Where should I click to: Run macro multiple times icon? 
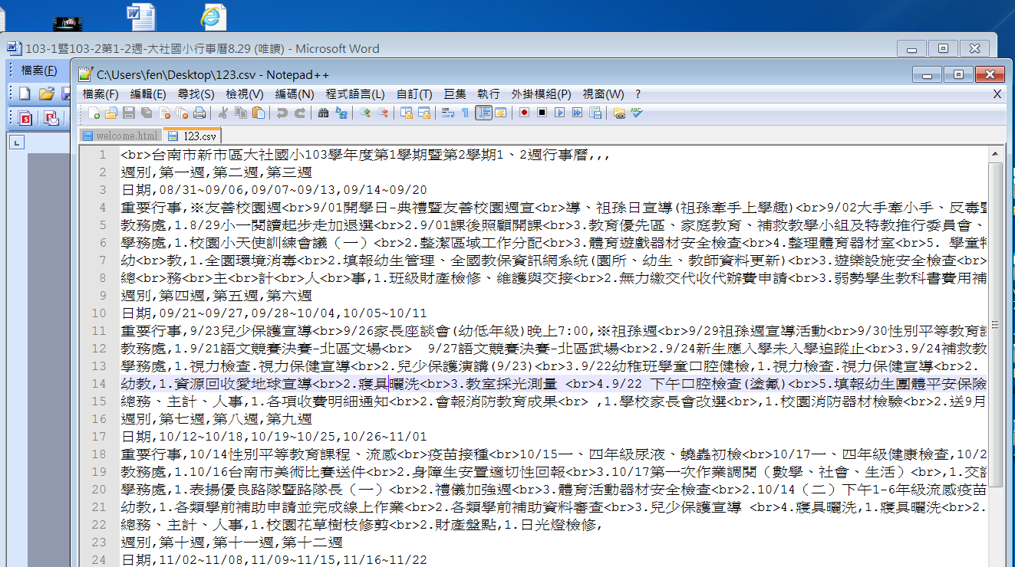click(x=577, y=113)
